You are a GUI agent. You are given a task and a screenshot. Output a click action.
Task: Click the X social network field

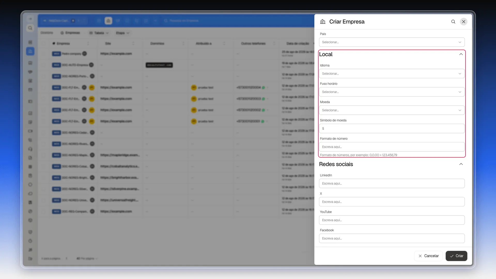pos(392,202)
